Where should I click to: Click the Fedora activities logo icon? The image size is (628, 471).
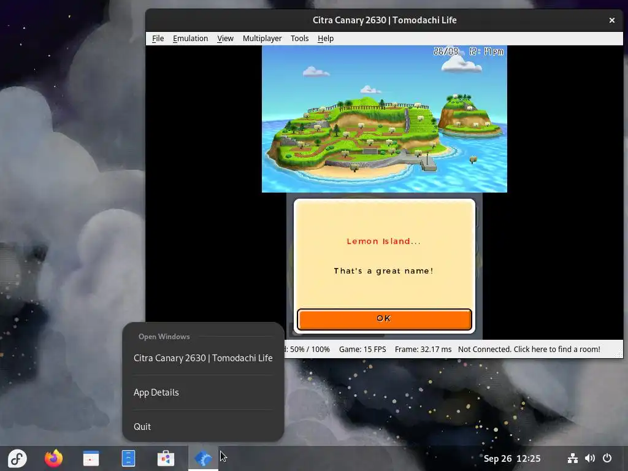point(17,458)
